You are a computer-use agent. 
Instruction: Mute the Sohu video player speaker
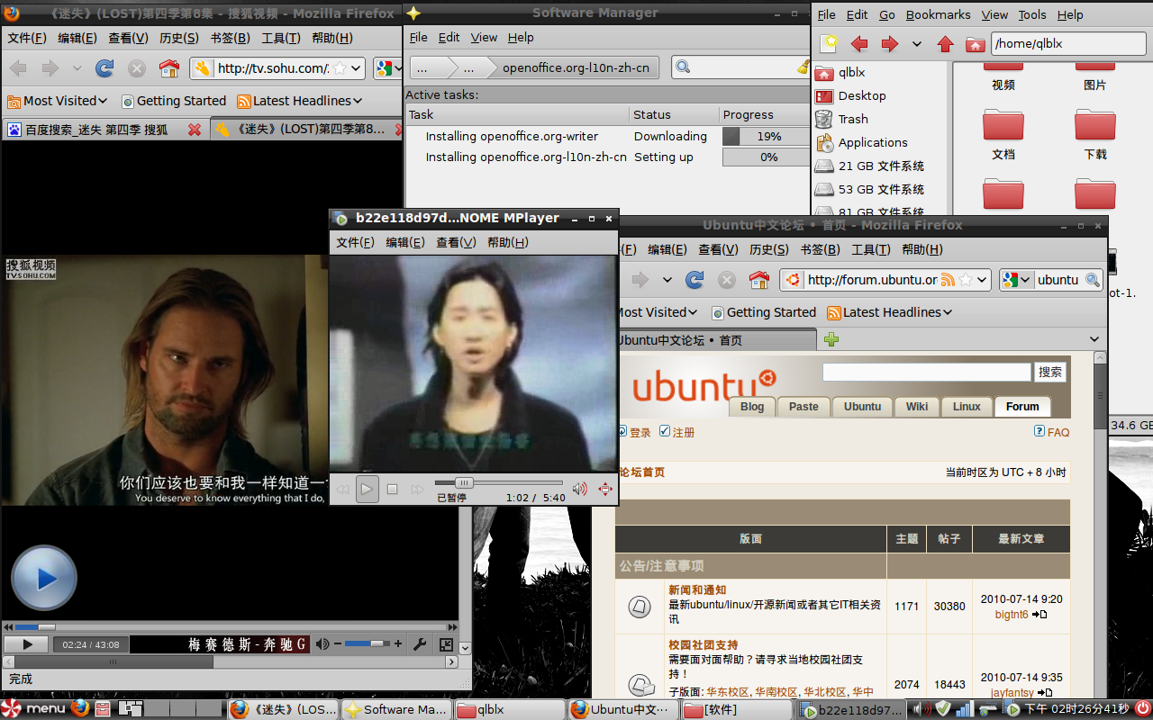click(322, 644)
